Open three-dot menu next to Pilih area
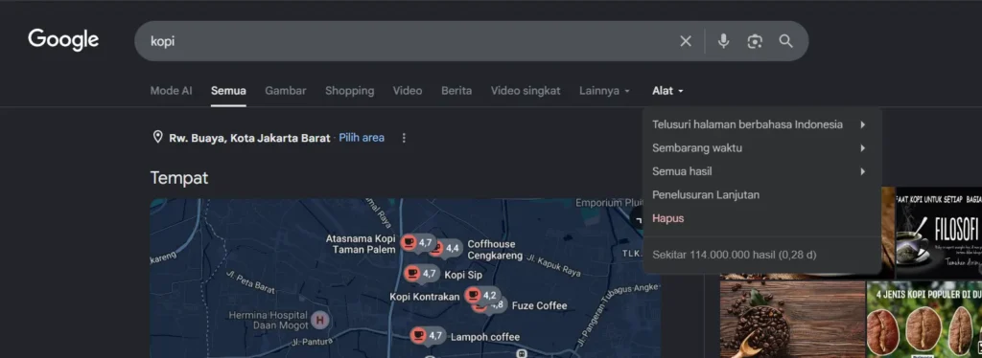 click(404, 138)
